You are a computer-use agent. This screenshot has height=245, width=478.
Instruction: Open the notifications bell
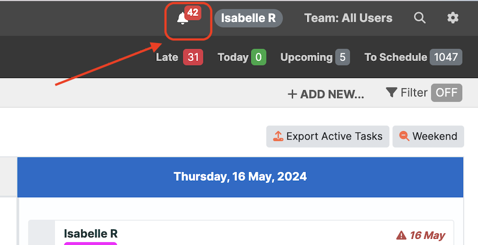coord(182,18)
